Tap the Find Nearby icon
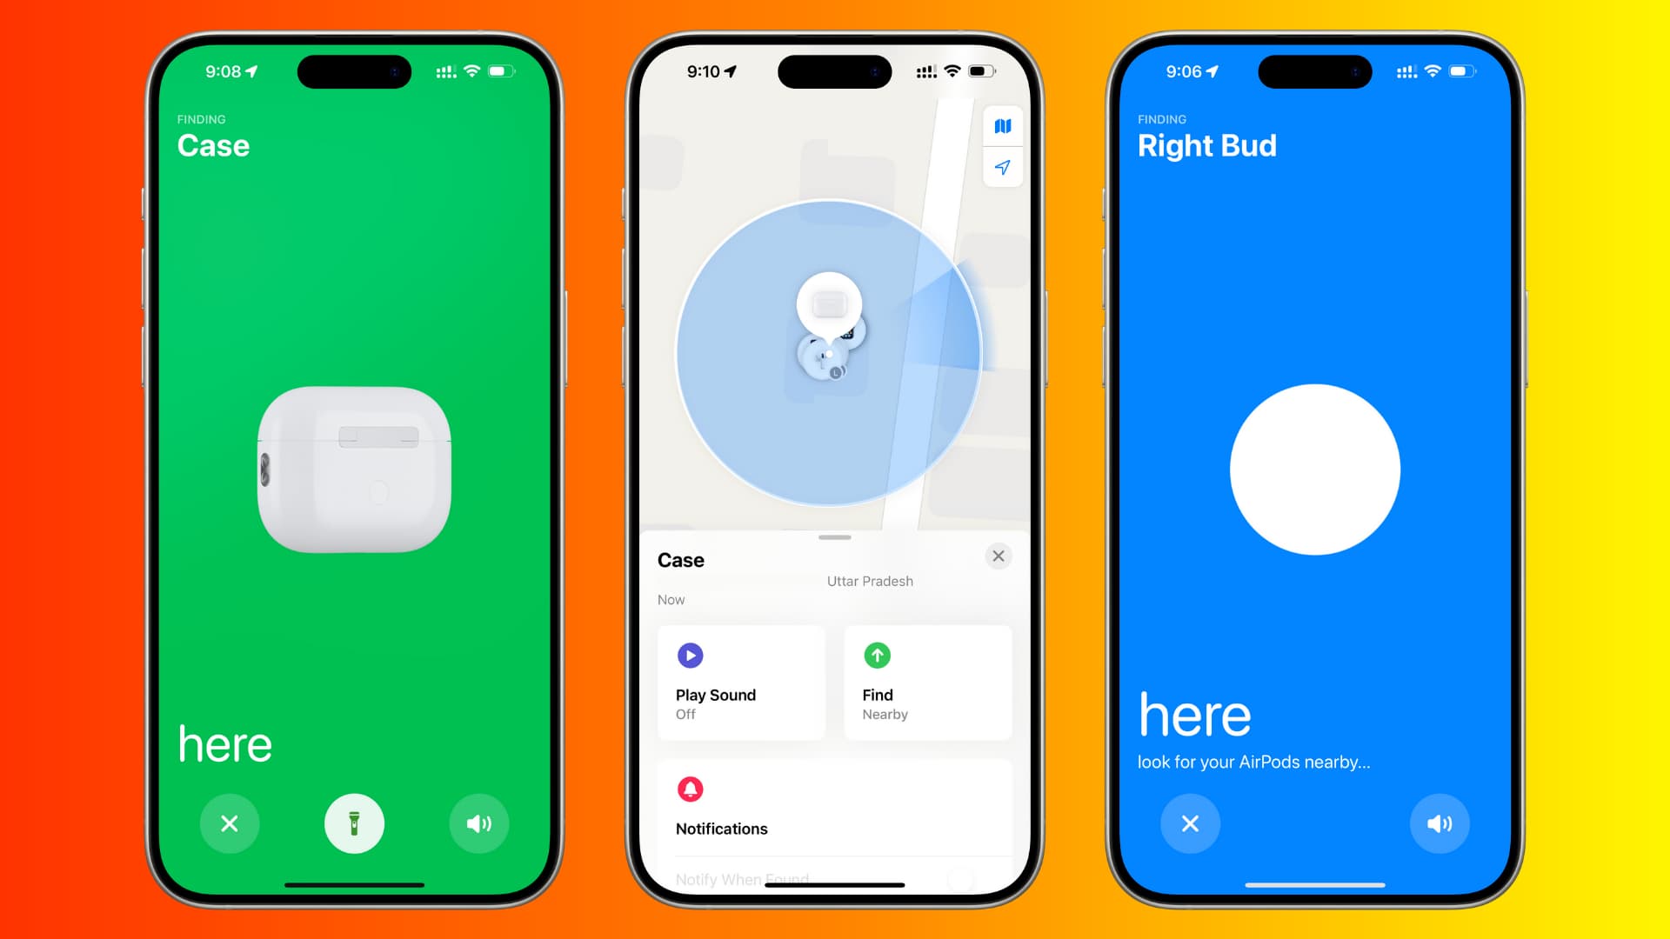The width and height of the screenshot is (1670, 939). click(x=875, y=656)
